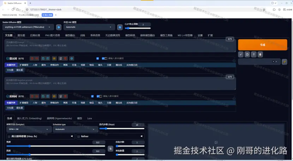This screenshot has height=161, width=293.
Task: Enable the 高分辨率修复 (Hires. fix) checkbox
Action: click(x=9, y=137)
